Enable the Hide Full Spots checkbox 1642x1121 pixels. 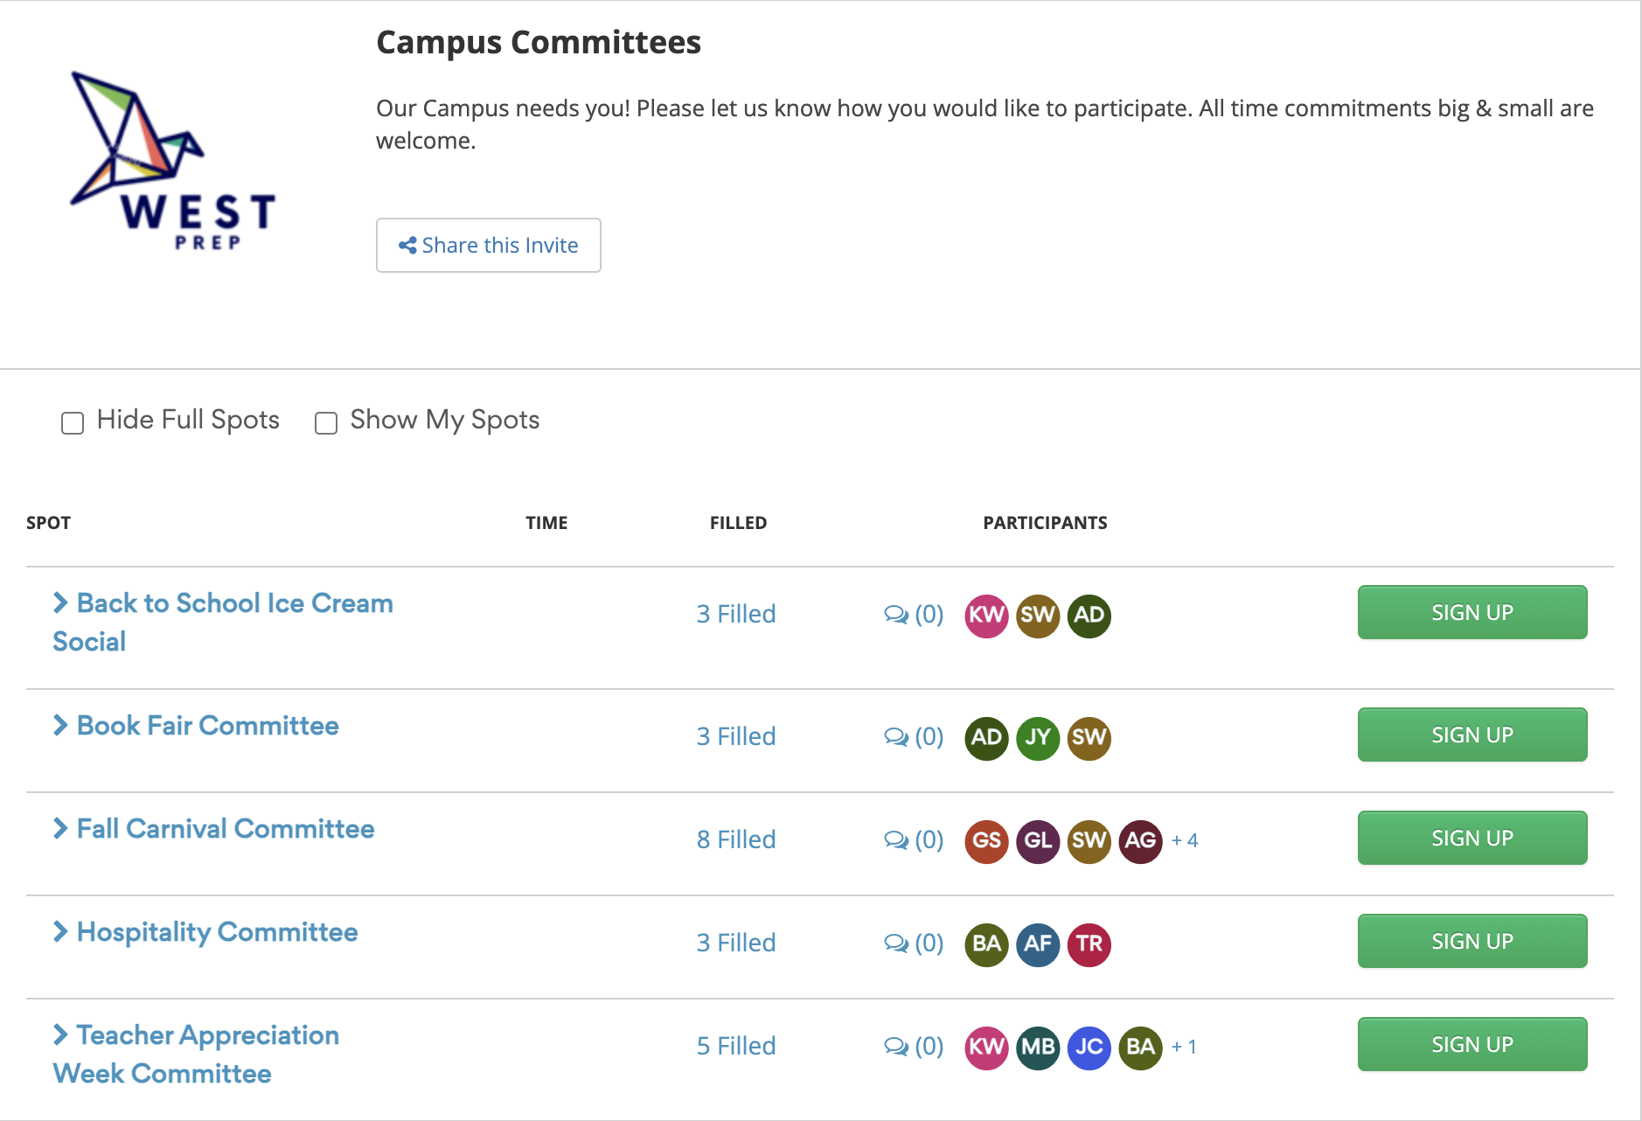point(73,423)
